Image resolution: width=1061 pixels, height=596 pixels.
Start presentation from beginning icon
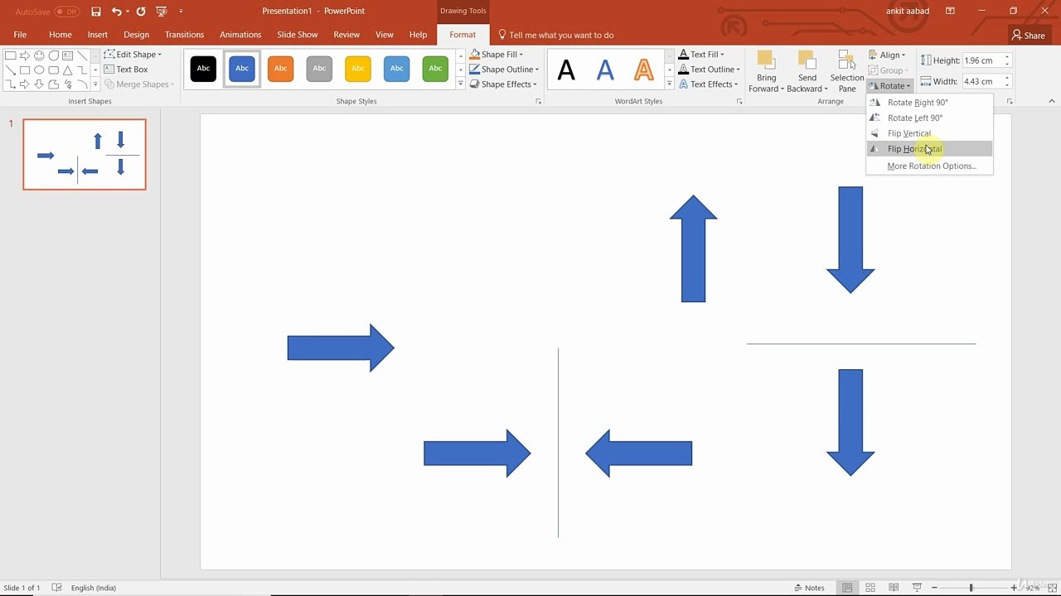coord(162,12)
